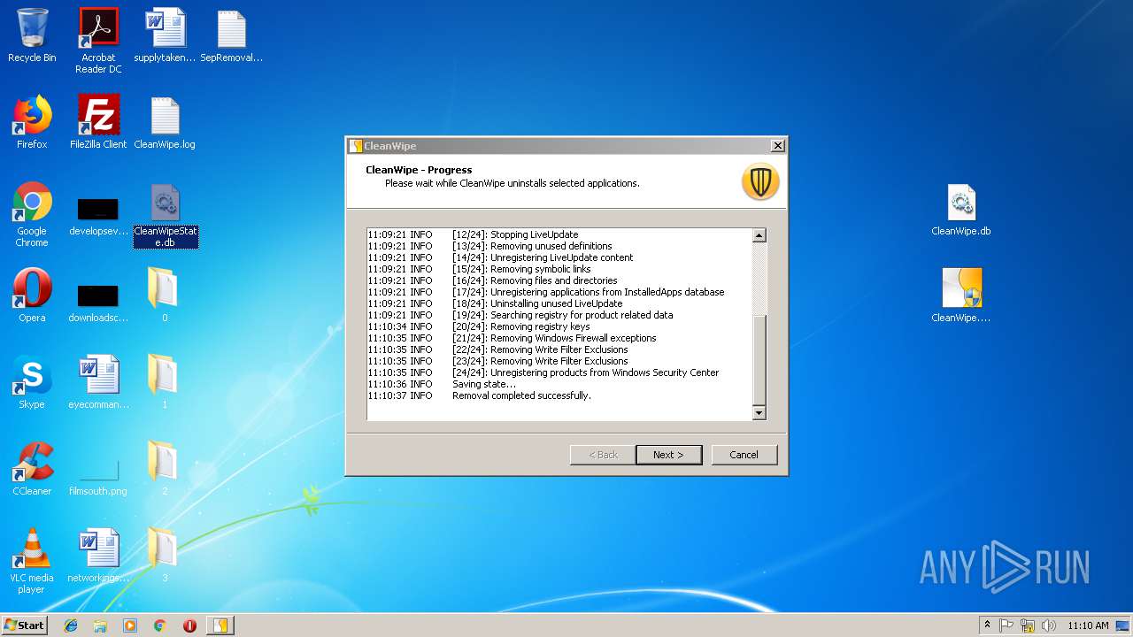This screenshot has width=1133, height=637.
Task: Open the volume speaker tray icon
Action: tap(1048, 625)
